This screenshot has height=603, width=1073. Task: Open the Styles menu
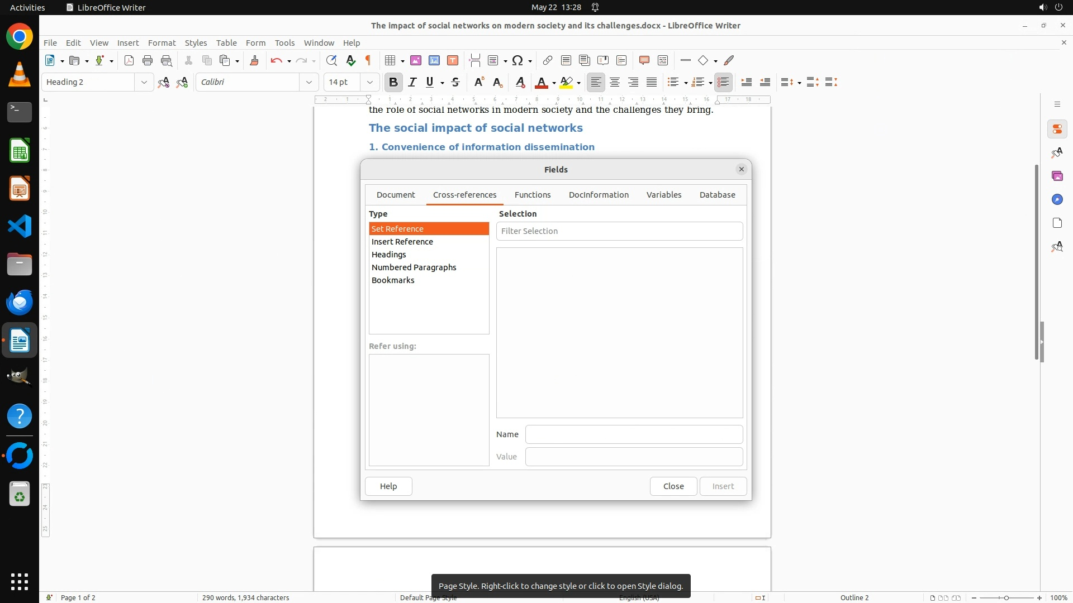pyautogui.click(x=196, y=43)
